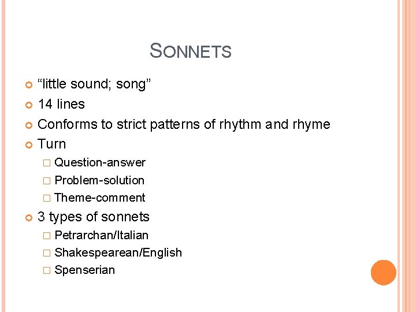The image size is (416, 312).
Task: Click the "14 lines" text
Action: tap(61, 105)
